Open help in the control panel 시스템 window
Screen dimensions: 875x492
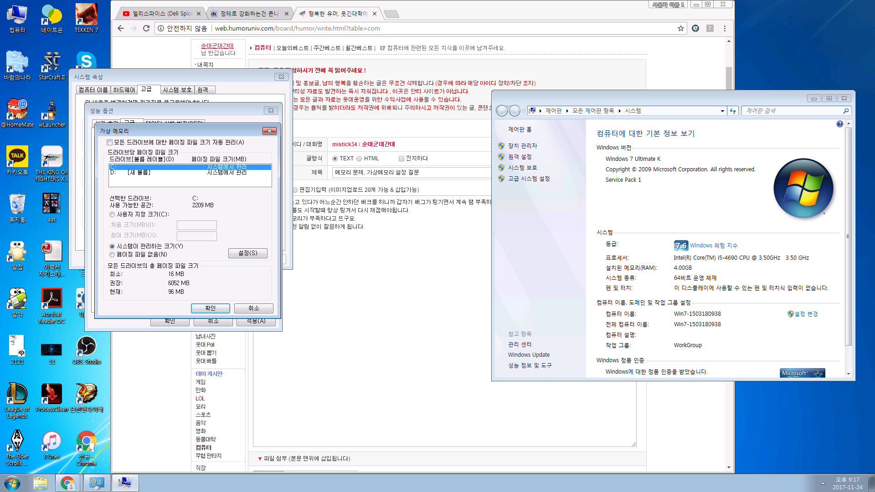tap(840, 124)
